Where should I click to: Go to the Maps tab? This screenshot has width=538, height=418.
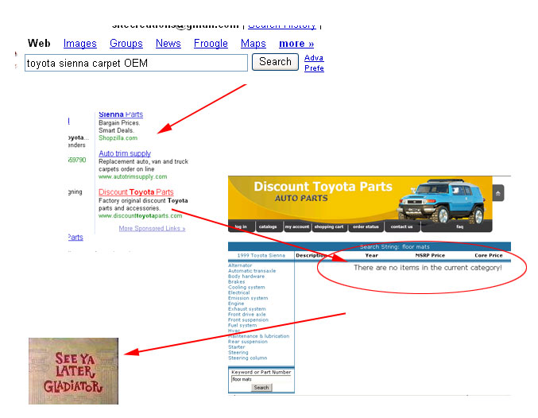point(254,44)
